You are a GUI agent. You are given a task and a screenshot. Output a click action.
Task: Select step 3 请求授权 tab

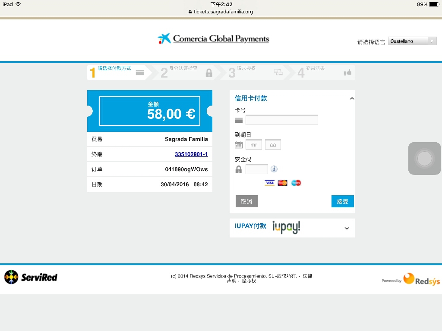(x=255, y=72)
